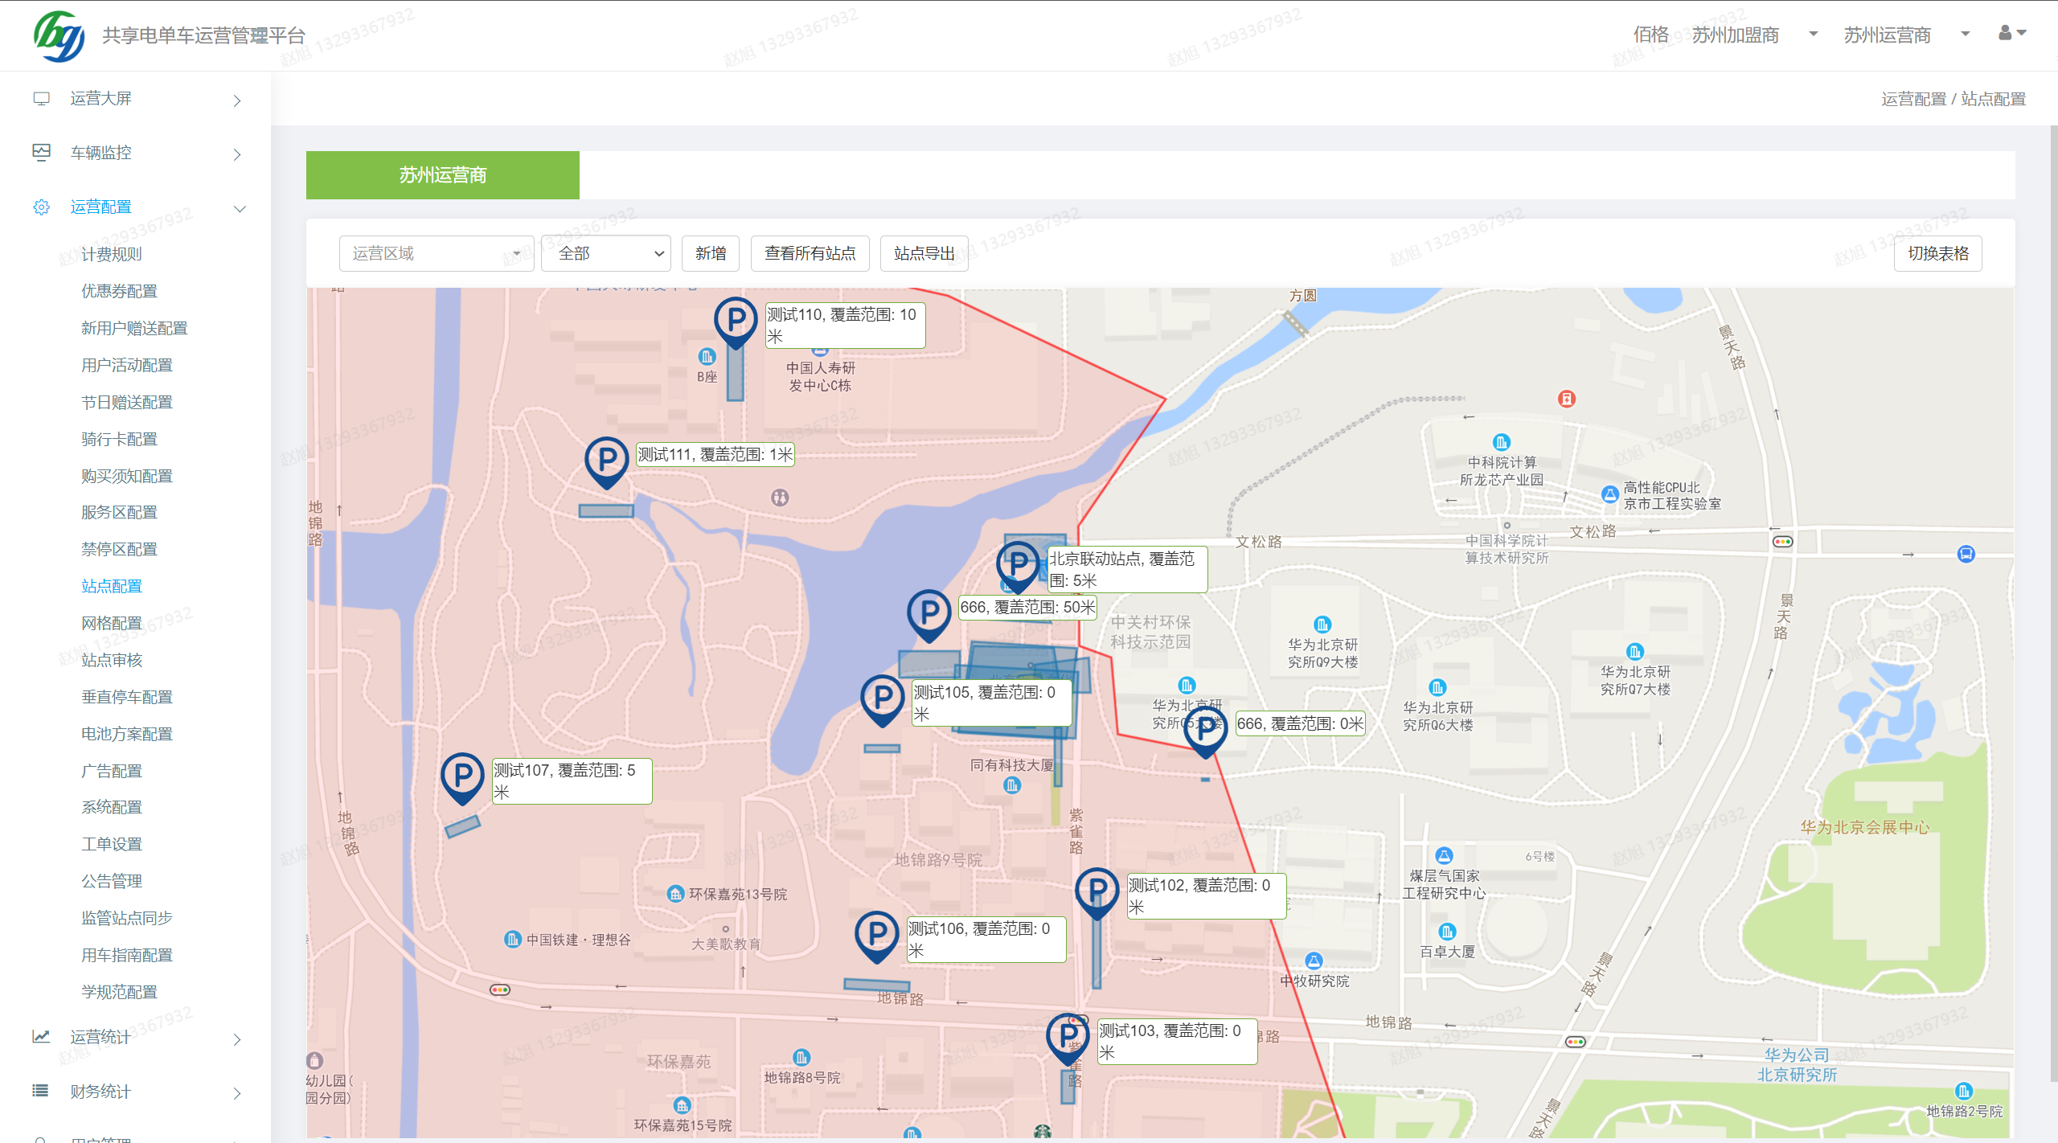This screenshot has width=2058, height=1143.
Task: Click the 查看所有站点 button
Action: click(x=810, y=254)
